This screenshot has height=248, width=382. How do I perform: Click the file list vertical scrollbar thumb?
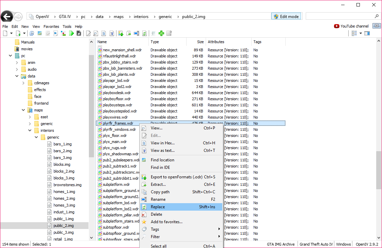(x=379, y=170)
